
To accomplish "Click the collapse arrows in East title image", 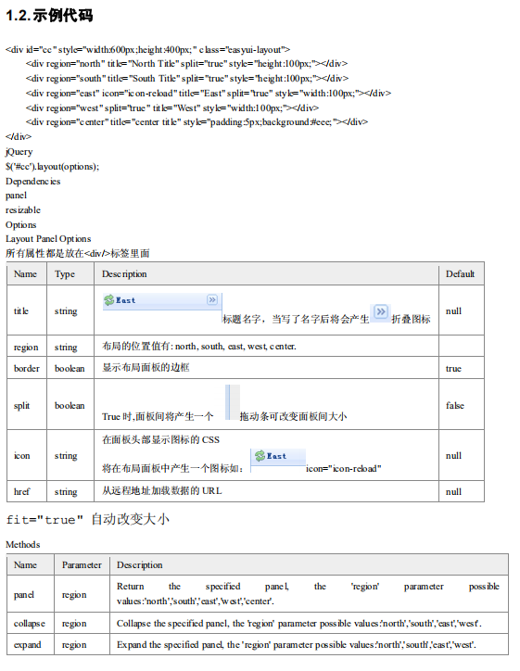I will coord(212,299).
